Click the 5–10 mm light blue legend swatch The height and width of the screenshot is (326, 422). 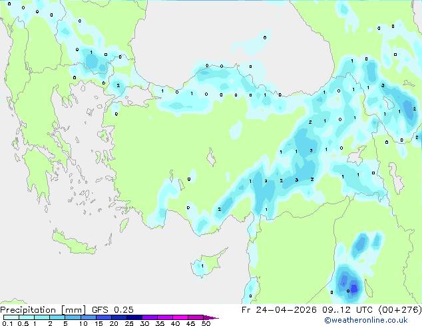[73, 317]
